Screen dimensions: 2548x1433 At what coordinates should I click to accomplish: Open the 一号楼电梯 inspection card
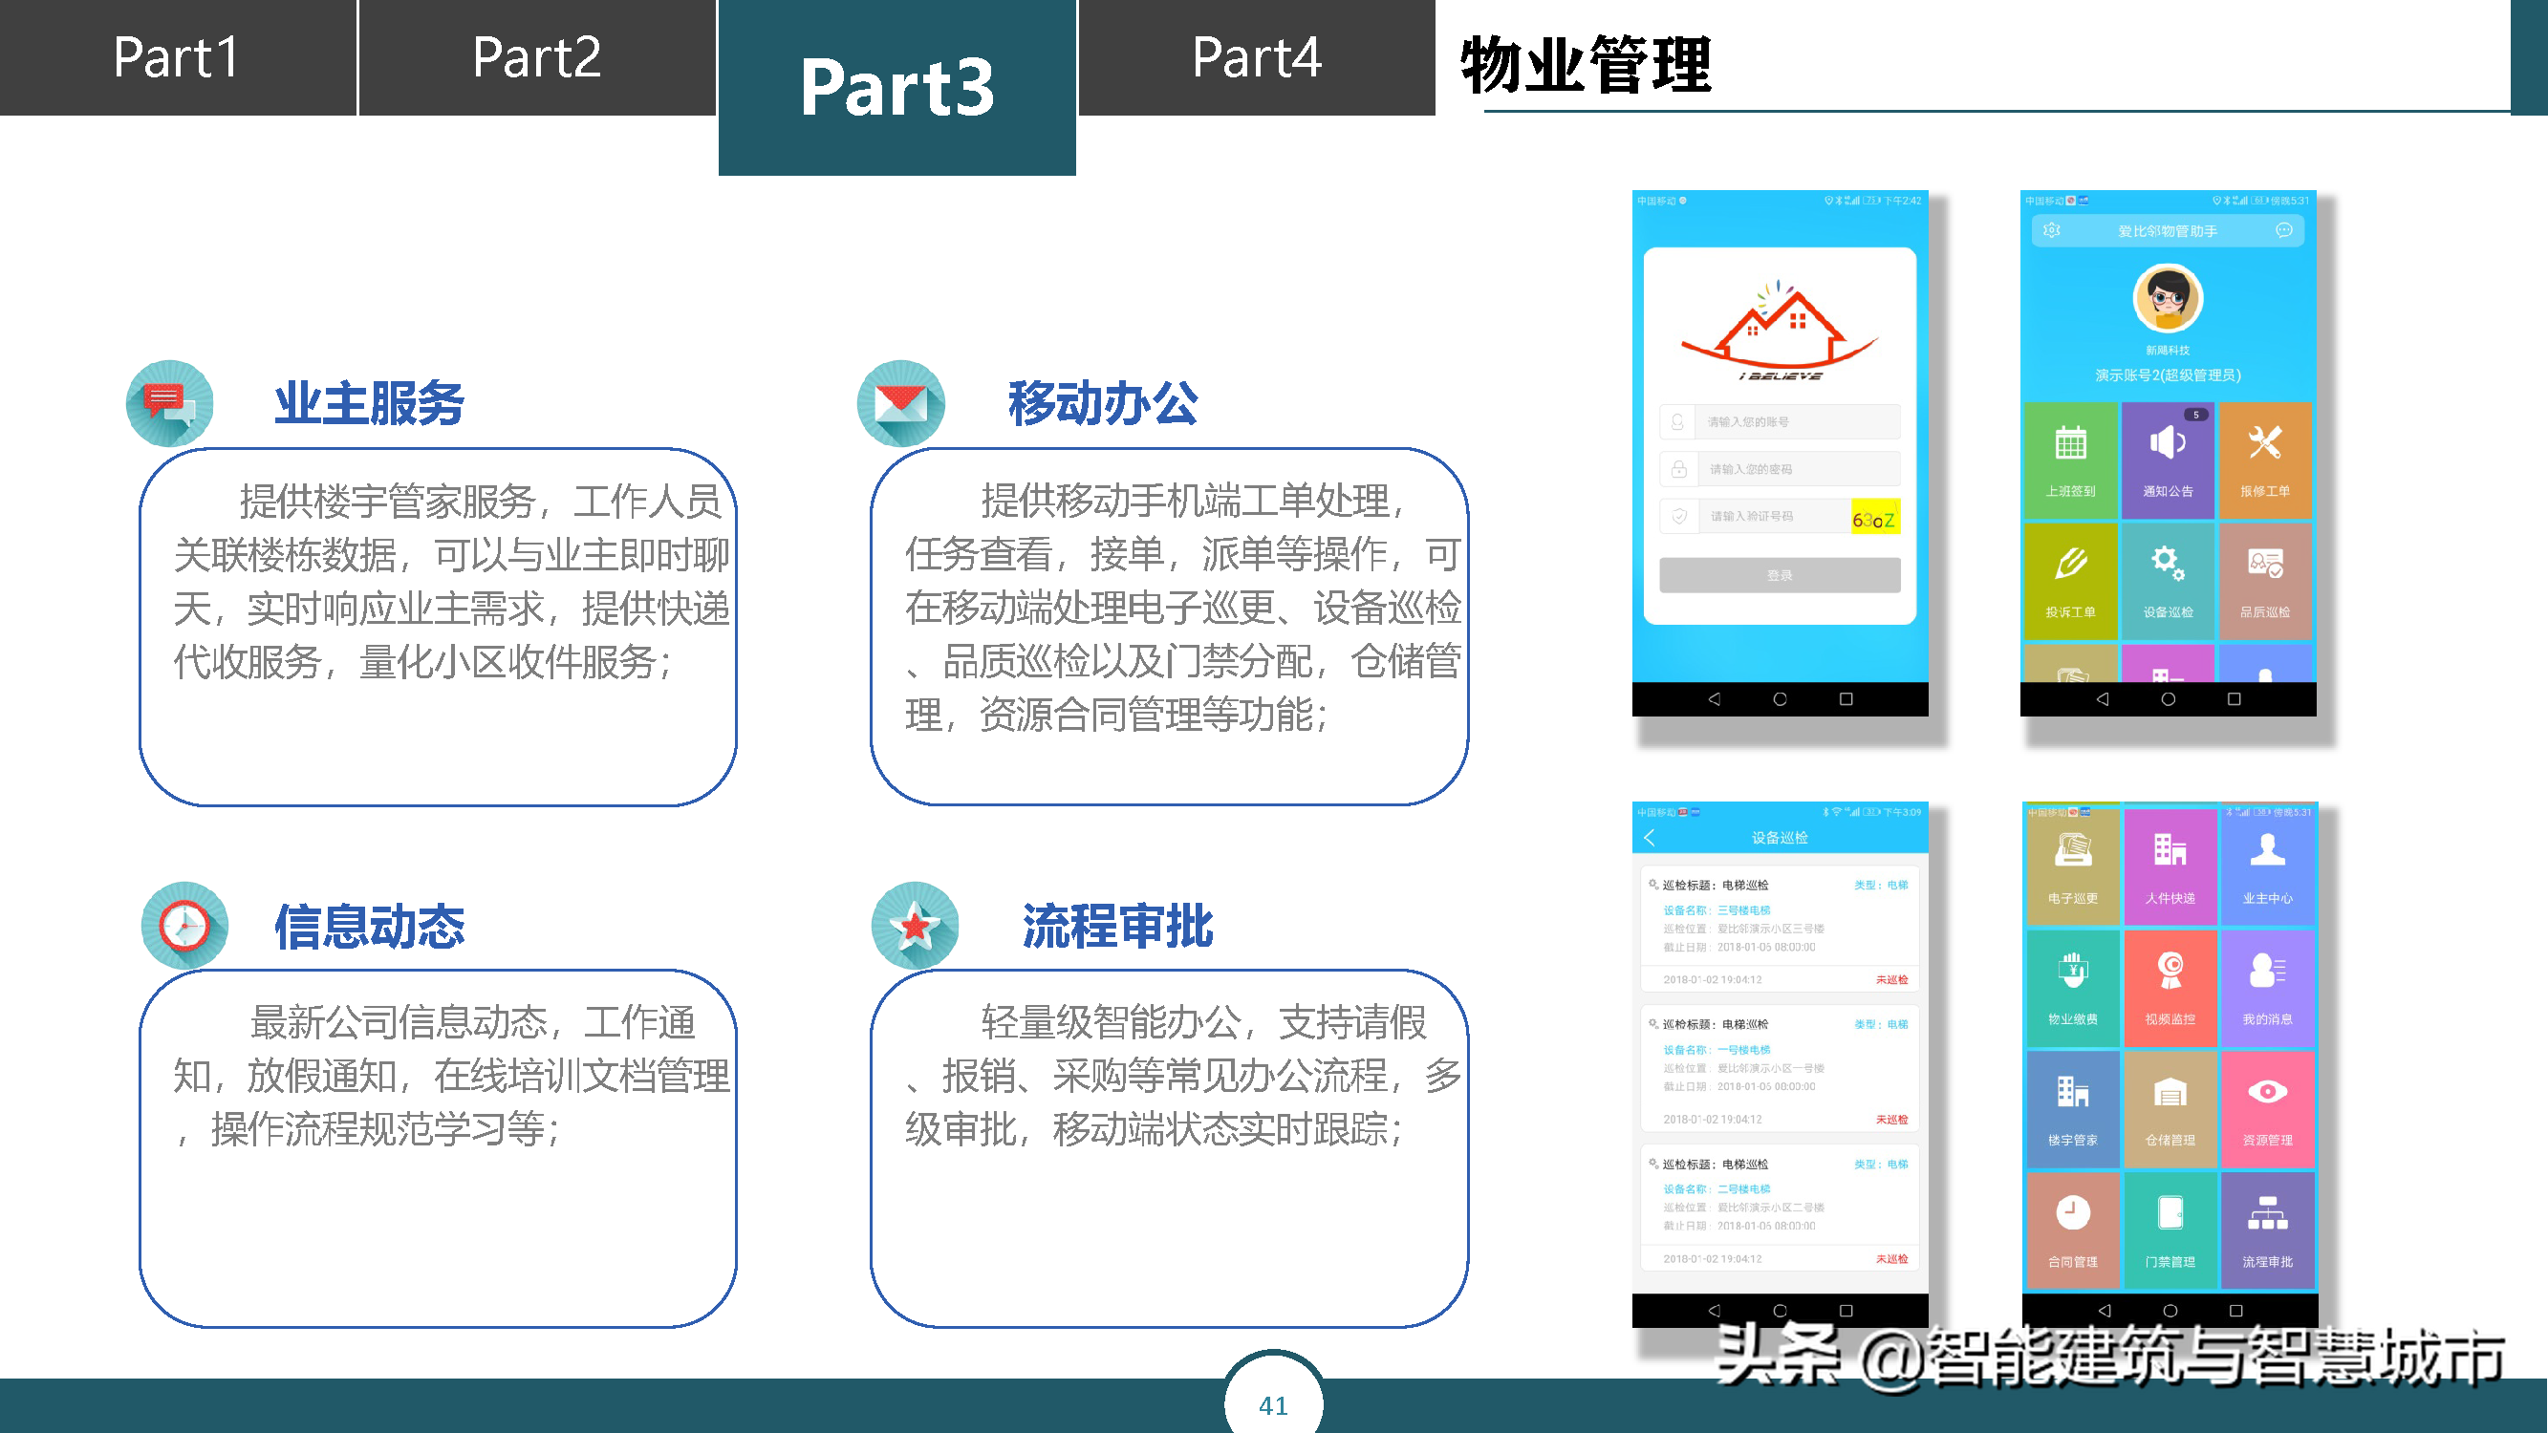(1780, 1068)
